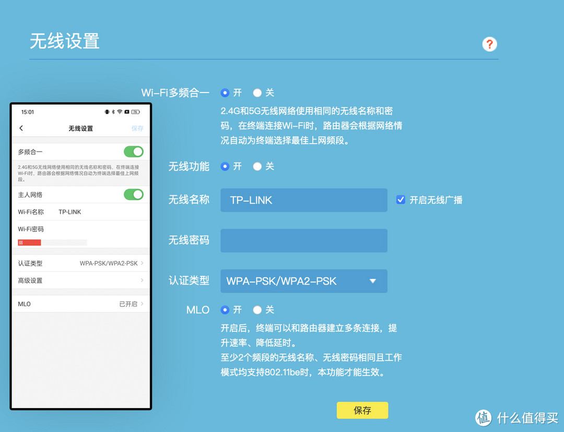Screen dimensions: 564x432
Task: Click the 无线名称 field containing TP-LINK
Action: pos(304,200)
